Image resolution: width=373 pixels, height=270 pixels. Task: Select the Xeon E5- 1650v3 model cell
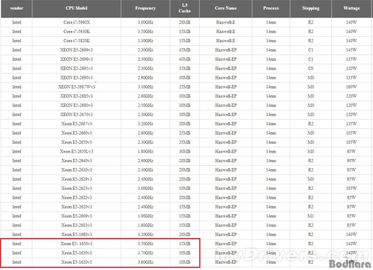(76, 244)
